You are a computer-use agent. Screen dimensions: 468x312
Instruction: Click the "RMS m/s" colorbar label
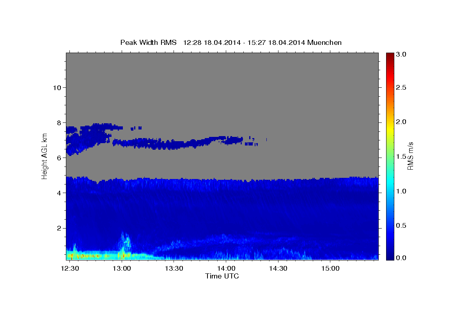pyautogui.click(x=410, y=156)
